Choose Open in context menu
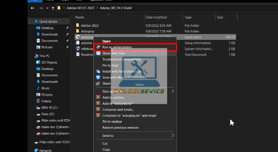Viewport: 278px width, 152px height. (x=106, y=41)
